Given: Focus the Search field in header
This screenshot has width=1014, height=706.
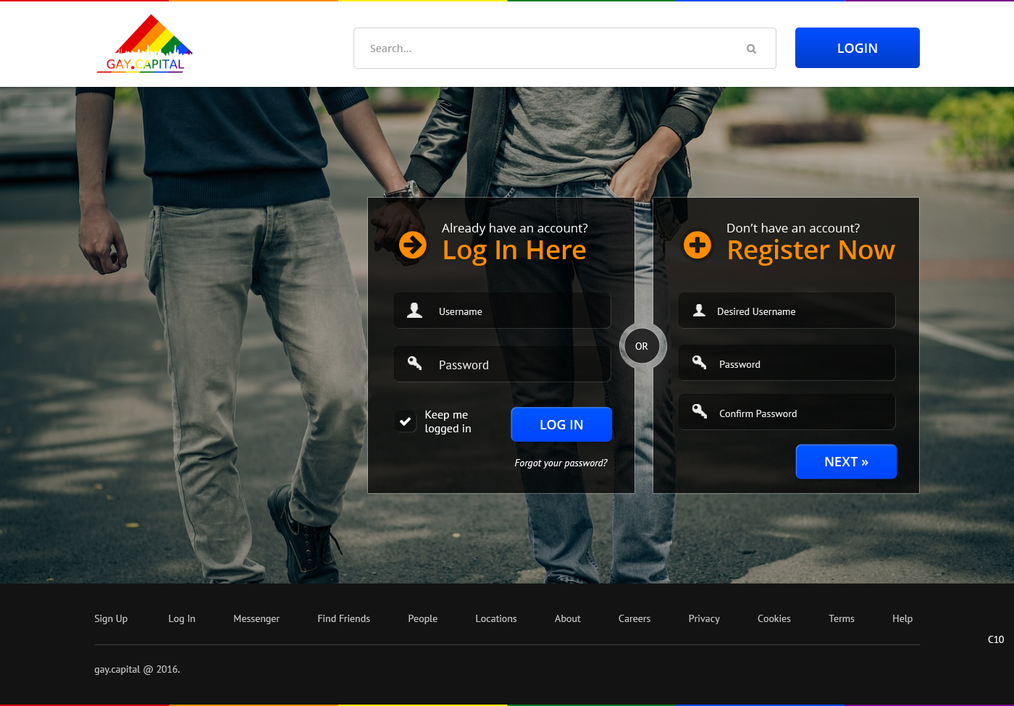Looking at the screenshot, I should [565, 49].
